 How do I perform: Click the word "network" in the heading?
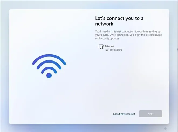pos(104,24)
